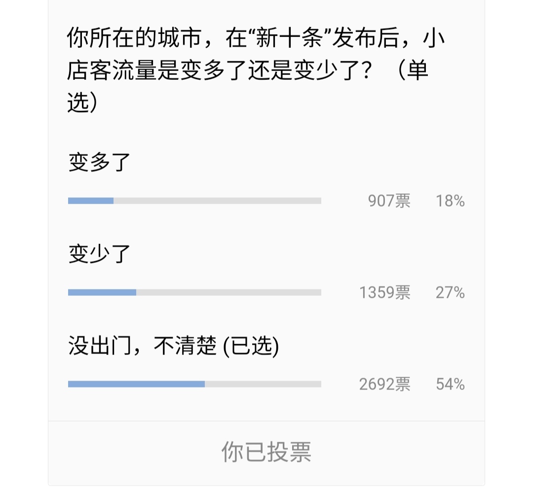Image resolution: width=533 pixels, height=497 pixels.
Task: Click the progress bar for 变多了
Action: click(x=194, y=200)
